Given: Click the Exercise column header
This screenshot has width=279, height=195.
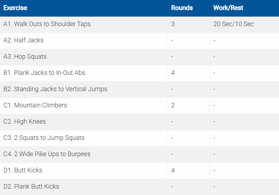Looking at the screenshot, I should pos(15,8).
